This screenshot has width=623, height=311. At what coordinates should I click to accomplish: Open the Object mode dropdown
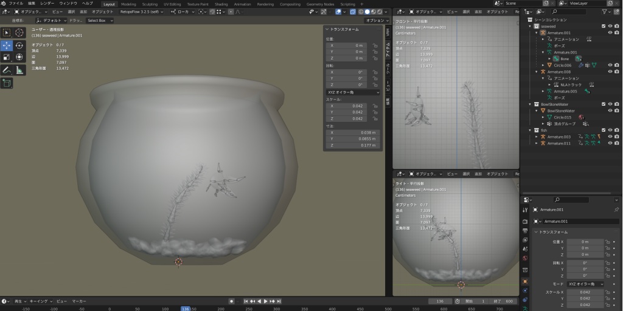[x=30, y=12]
